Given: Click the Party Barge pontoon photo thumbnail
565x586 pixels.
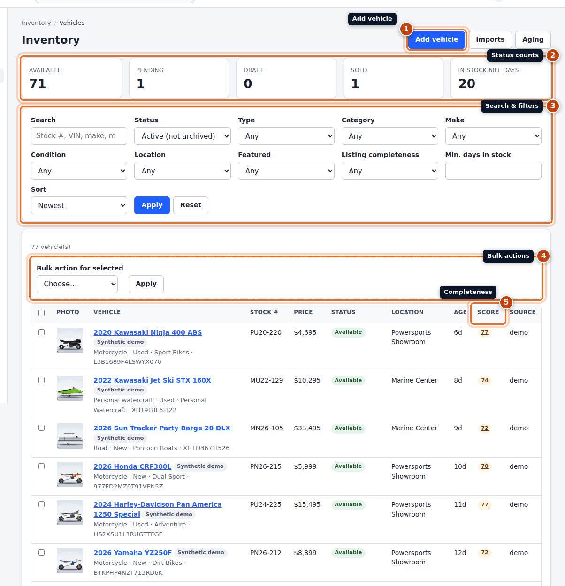Looking at the screenshot, I should coord(70,436).
